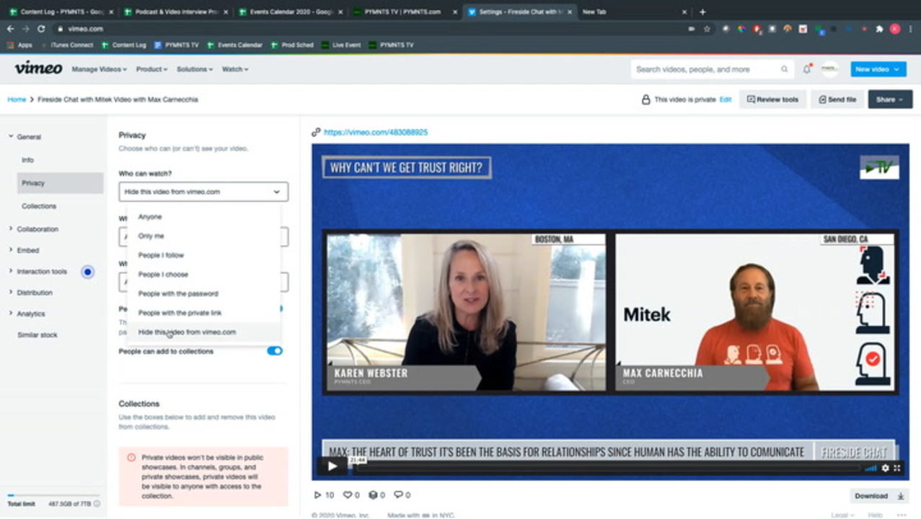Toggle People can add to collections
The image size is (921, 519).
[275, 351]
